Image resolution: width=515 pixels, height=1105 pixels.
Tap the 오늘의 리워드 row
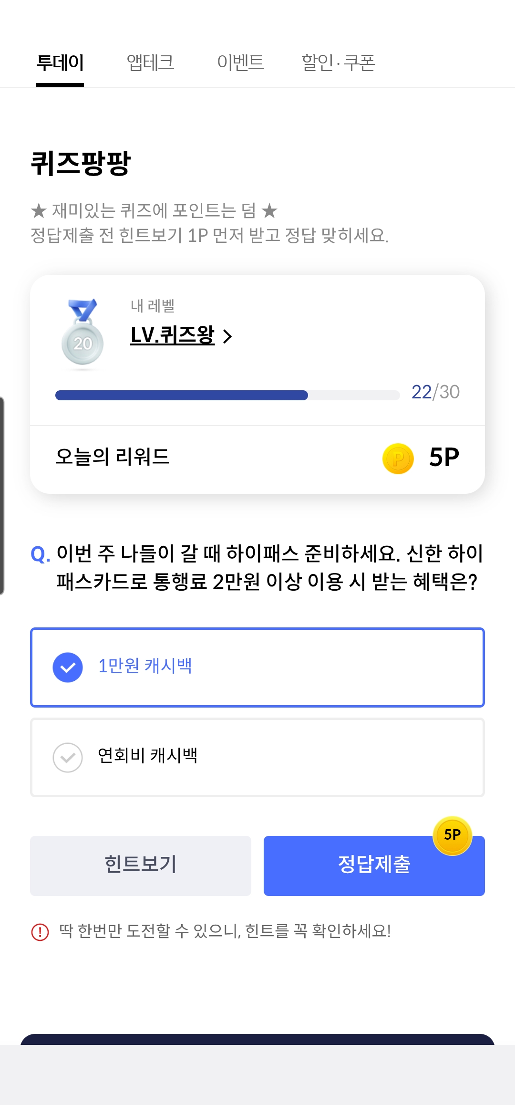(257, 458)
